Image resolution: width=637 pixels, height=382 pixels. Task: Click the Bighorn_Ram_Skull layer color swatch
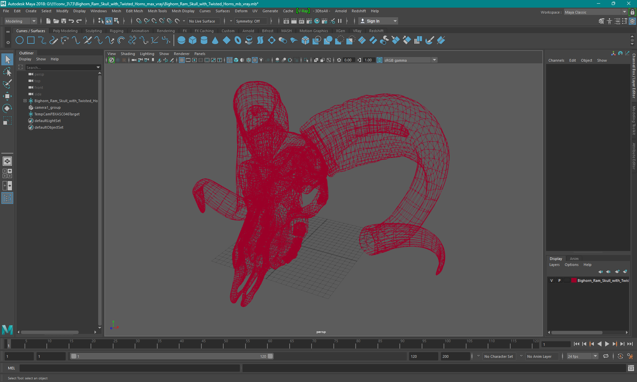coord(574,281)
